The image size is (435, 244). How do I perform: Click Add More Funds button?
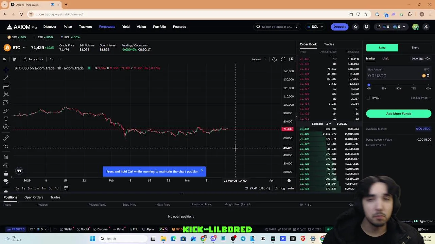pyautogui.click(x=399, y=114)
